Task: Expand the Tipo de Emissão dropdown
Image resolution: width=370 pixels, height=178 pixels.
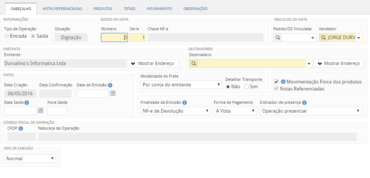Action: point(30,158)
